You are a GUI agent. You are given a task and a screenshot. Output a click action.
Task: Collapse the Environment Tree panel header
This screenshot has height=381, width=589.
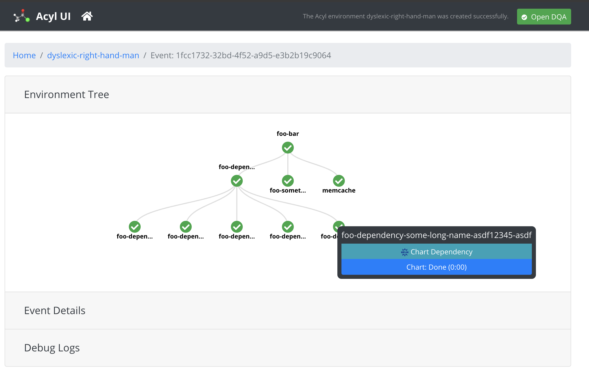[67, 94]
